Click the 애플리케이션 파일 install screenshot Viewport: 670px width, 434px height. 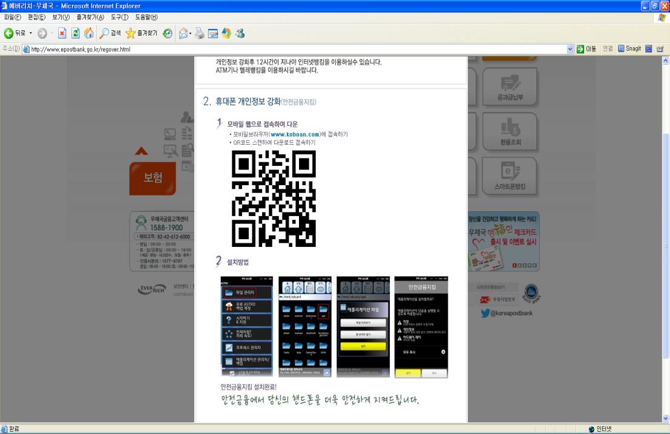point(363,327)
